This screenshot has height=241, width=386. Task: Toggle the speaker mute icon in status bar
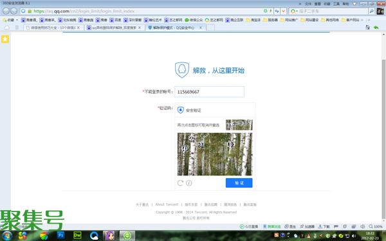(x=362, y=226)
